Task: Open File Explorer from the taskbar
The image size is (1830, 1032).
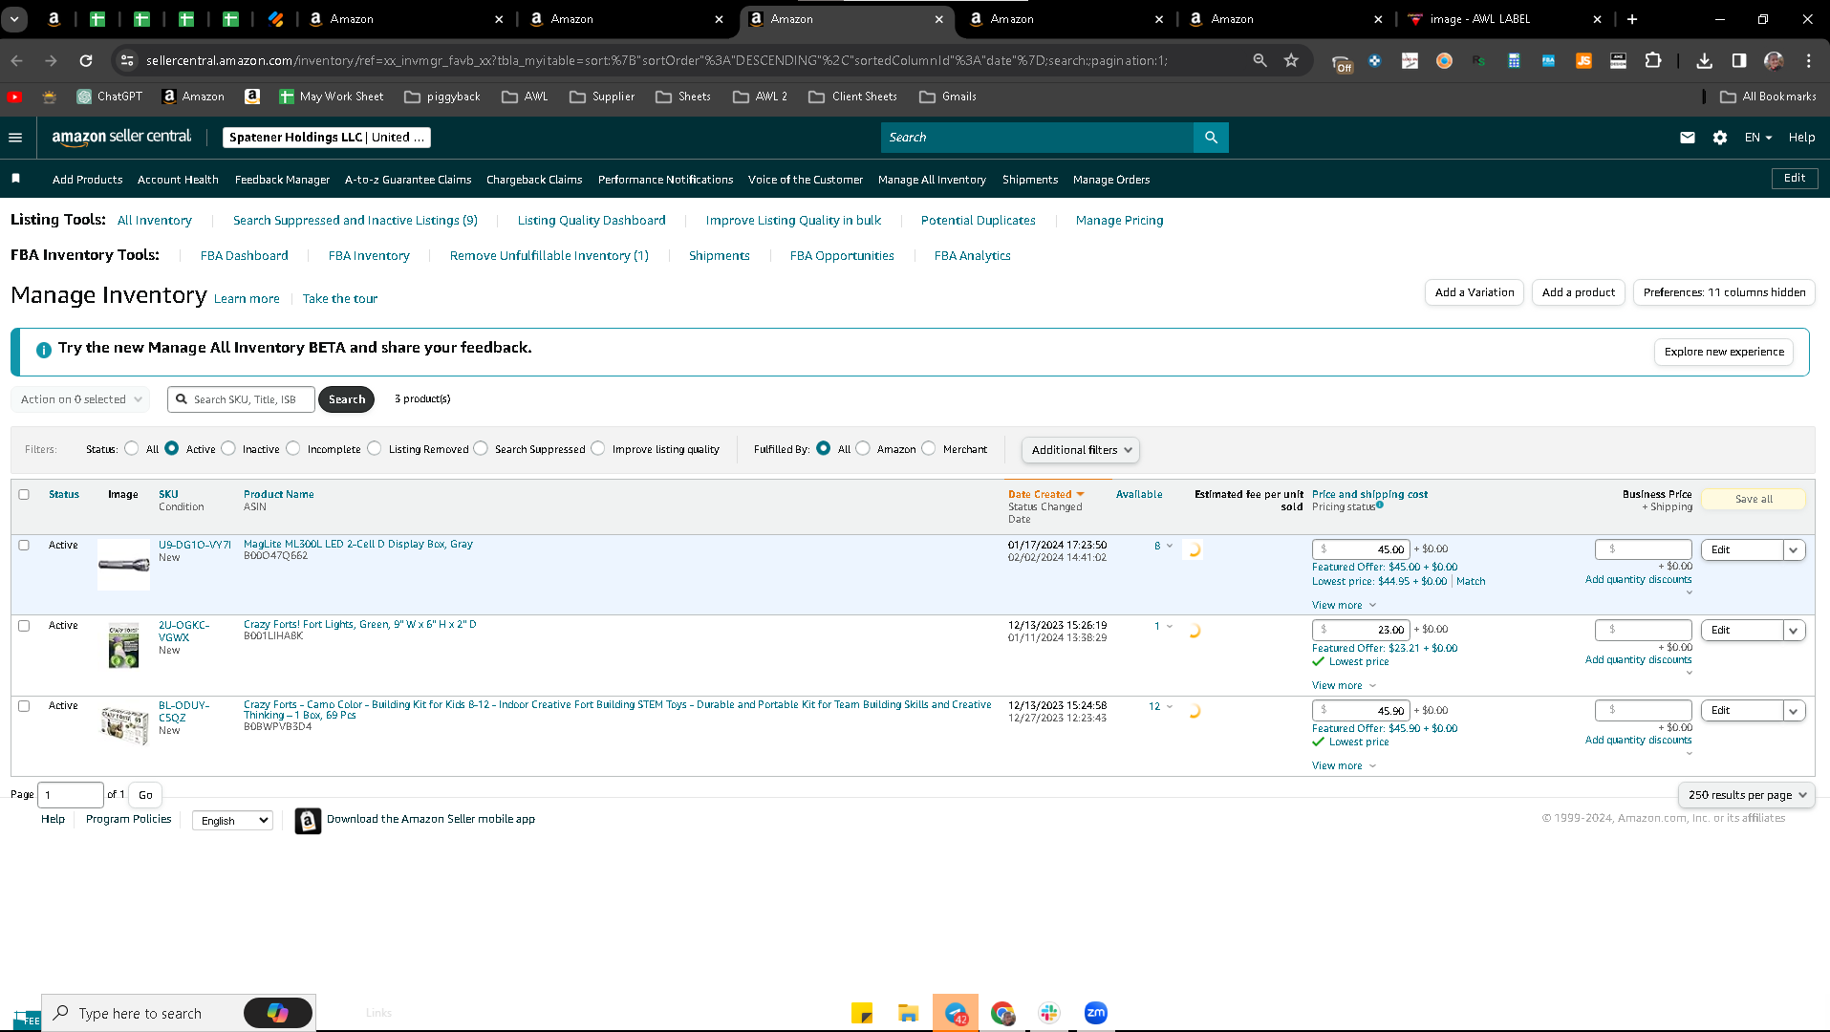Action: point(908,1013)
